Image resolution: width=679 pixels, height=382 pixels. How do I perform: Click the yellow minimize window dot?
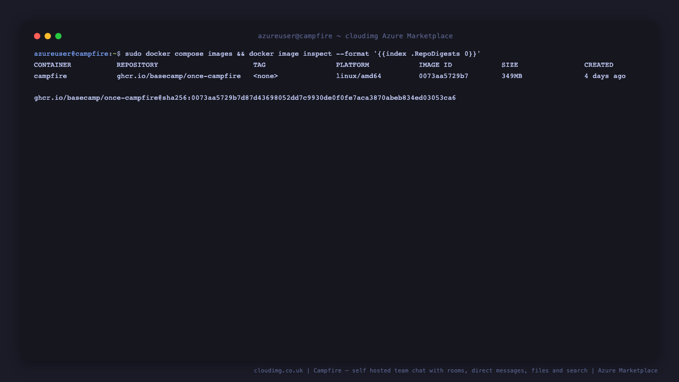pyautogui.click(x=48, y=36)
